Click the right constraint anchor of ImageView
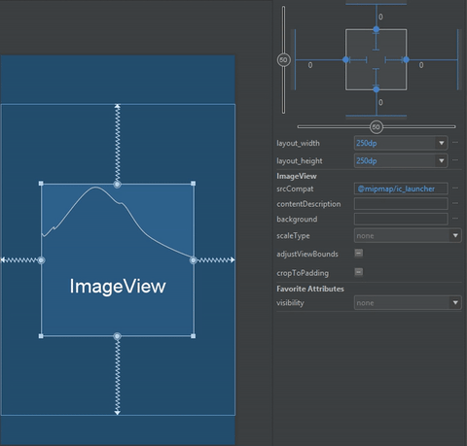The height and width of the screenshot is (446, 467). pyautogui.click(x=194, y=260)
